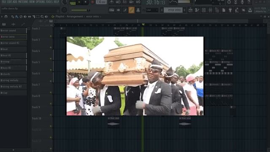Toggle the note/clip grouping icon
The height and width of the screenshot is (152, 270).
point(125,10)
